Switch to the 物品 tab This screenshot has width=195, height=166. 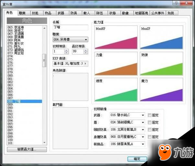click(x=50, y=13)
